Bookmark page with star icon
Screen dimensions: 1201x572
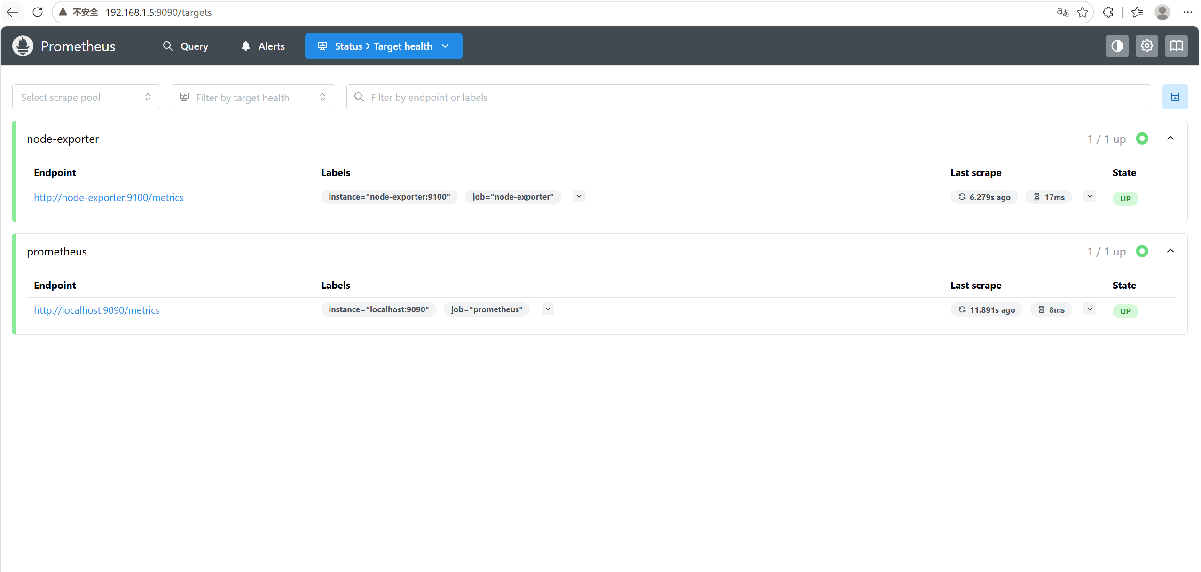click(1082, 12)
